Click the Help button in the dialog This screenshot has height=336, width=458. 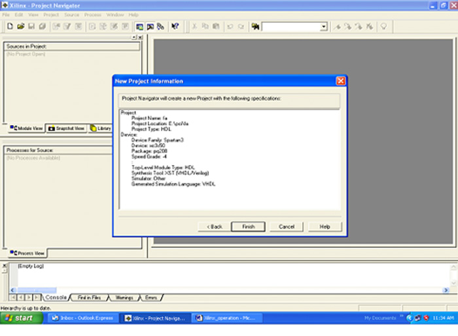point(325,227)
